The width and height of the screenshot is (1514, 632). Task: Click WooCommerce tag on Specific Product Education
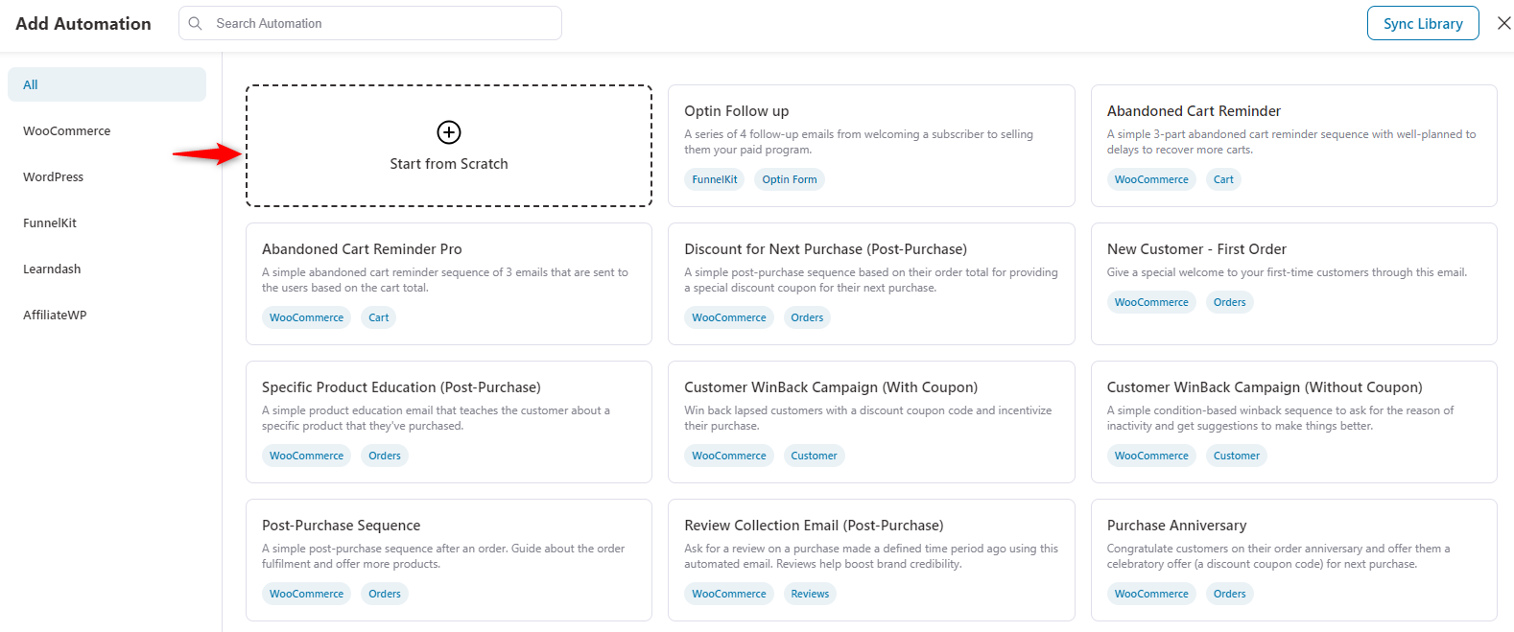click(x=306, y=456)
